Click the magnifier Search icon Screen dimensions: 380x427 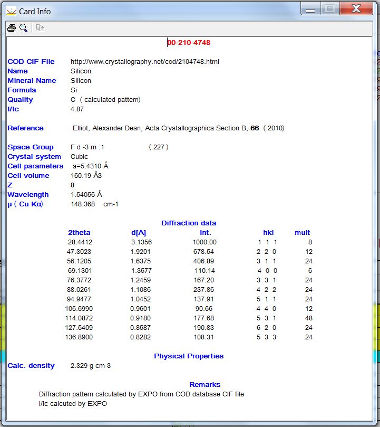point(23,28)
